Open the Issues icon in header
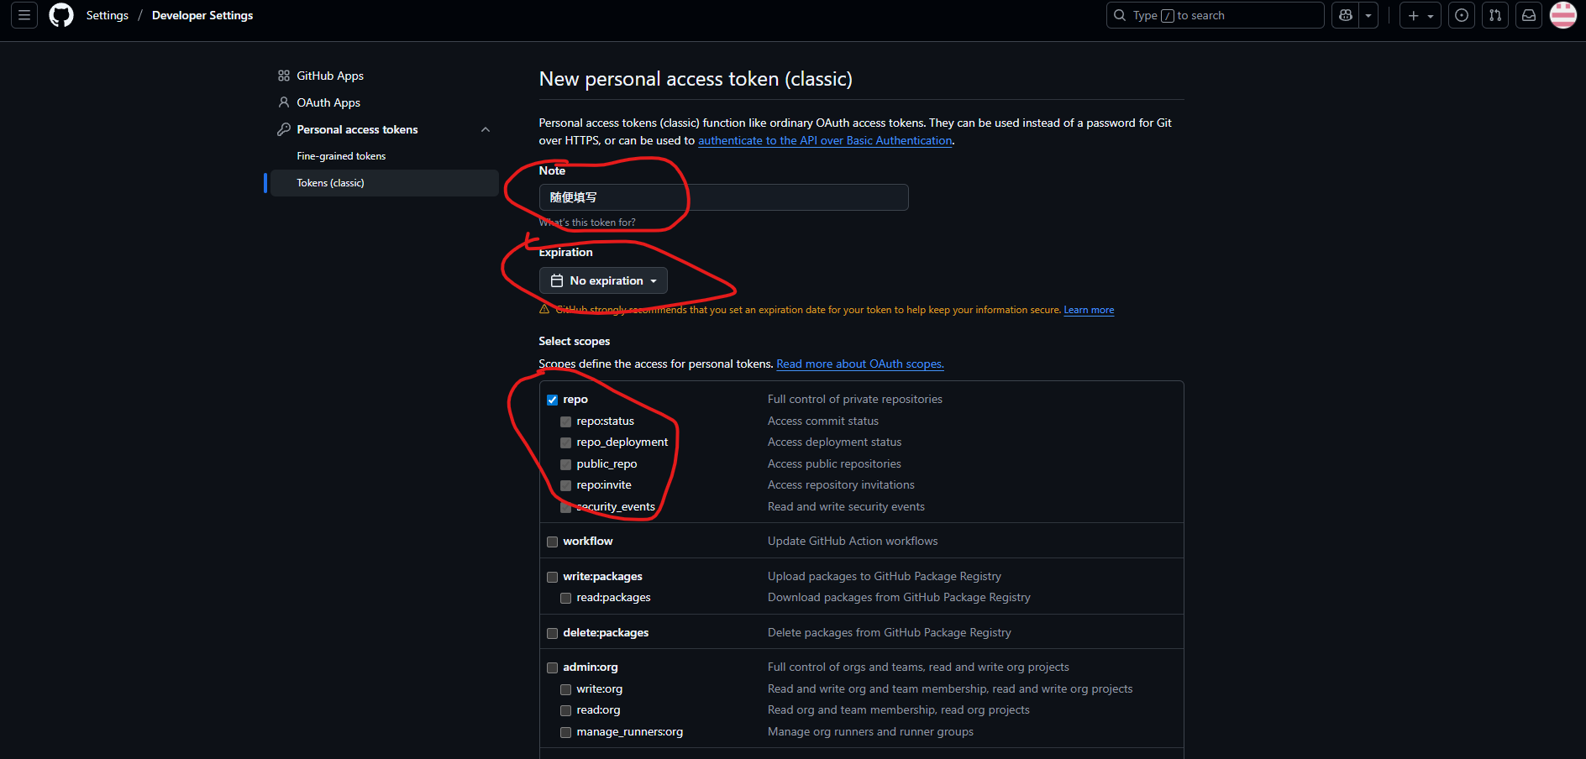The height and width of the screenshot is (759, 1586). (1462, 15)
